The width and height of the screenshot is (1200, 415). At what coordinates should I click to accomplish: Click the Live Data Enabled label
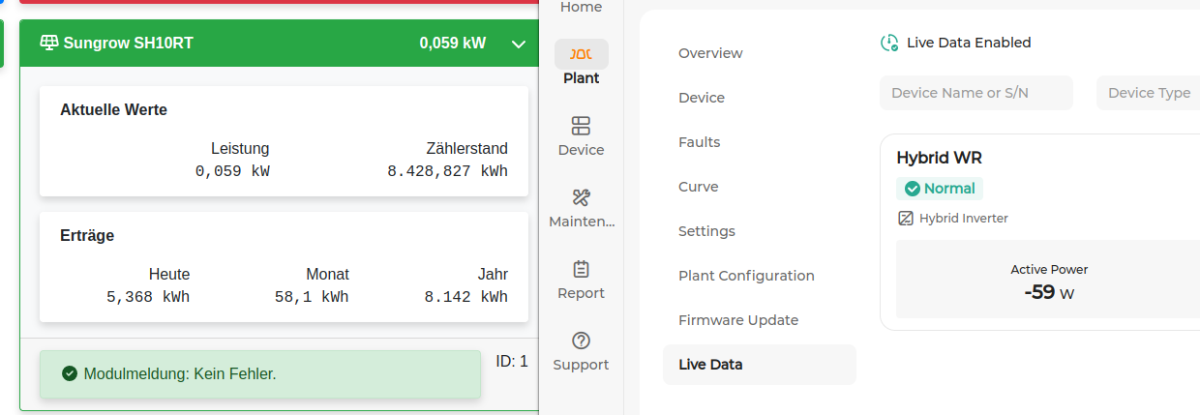pos(969,43)
